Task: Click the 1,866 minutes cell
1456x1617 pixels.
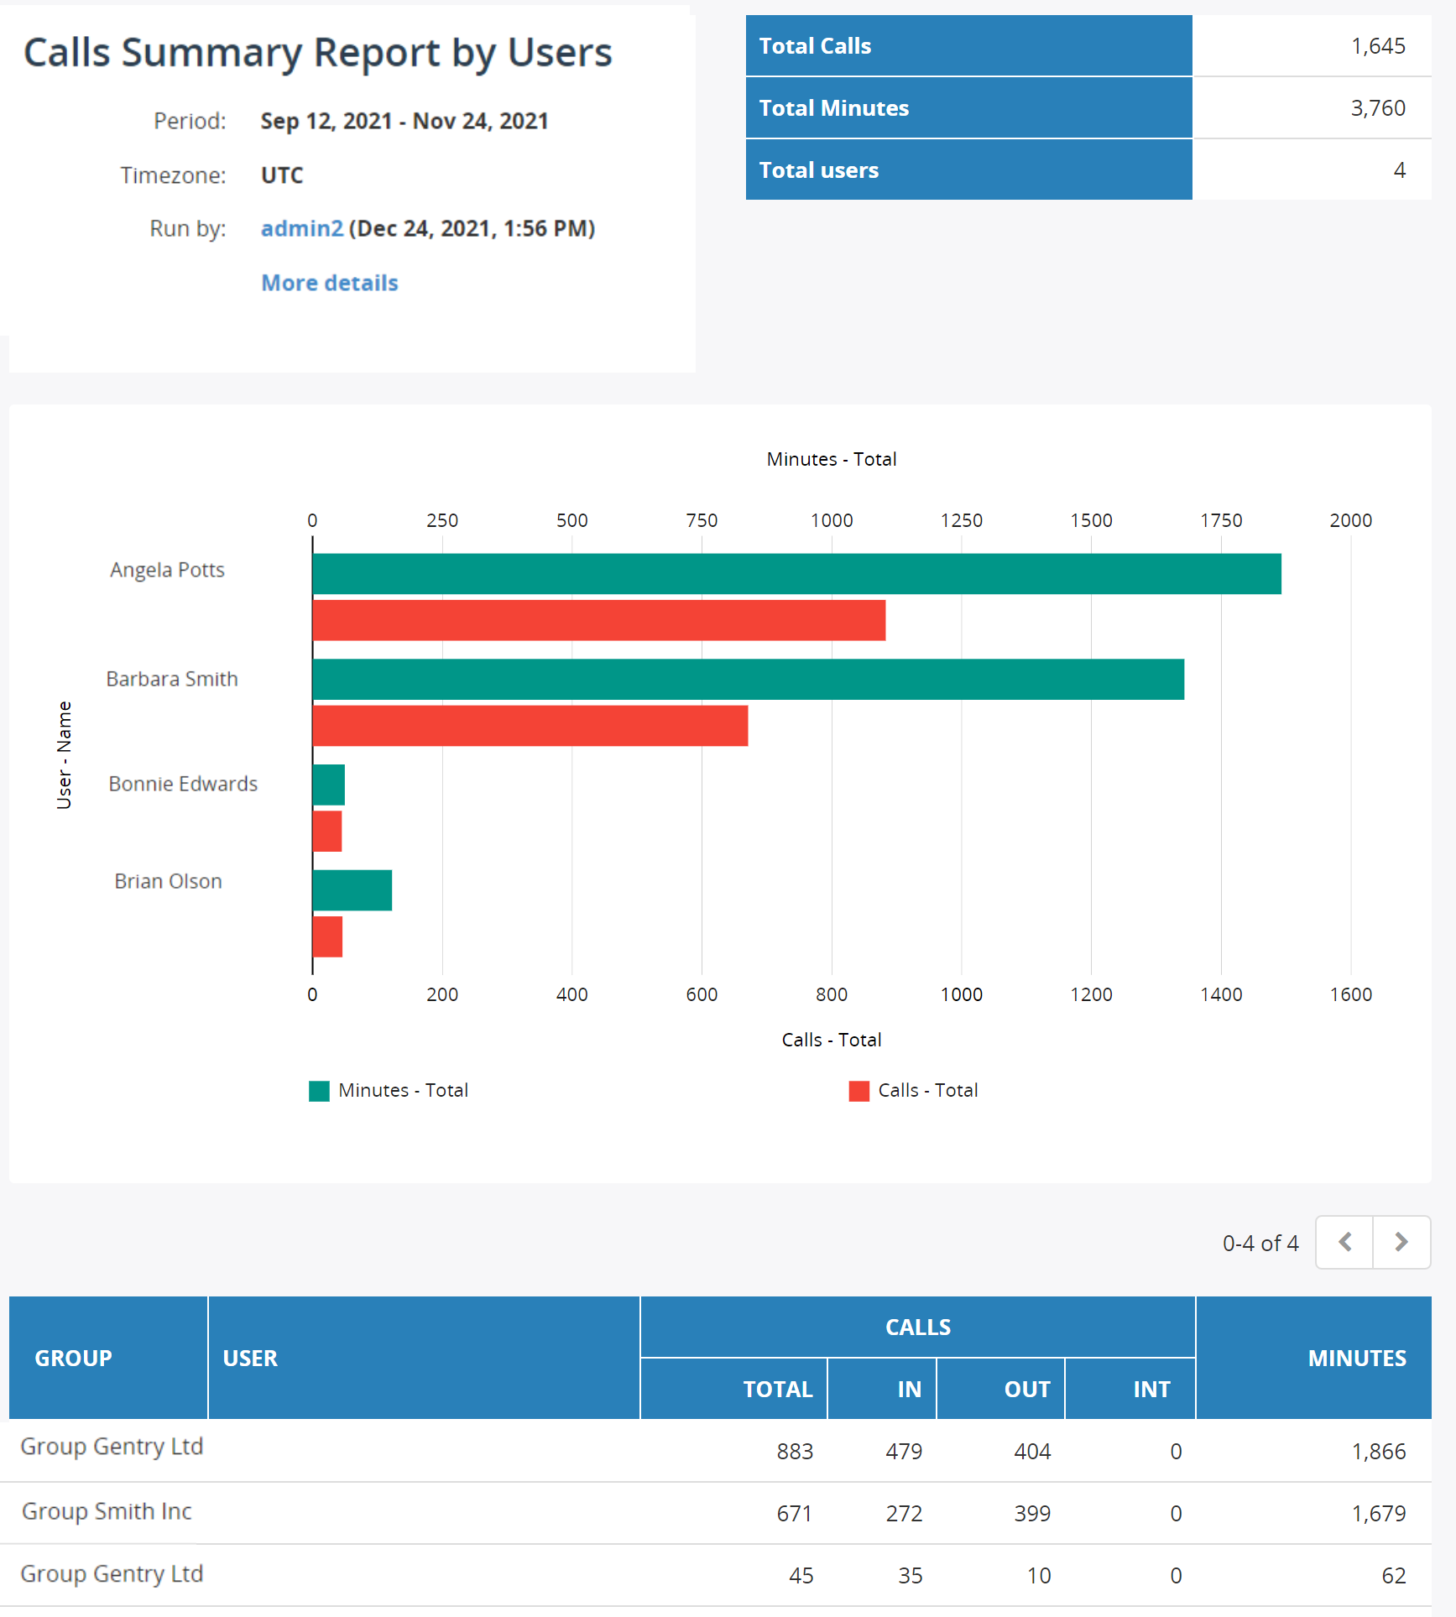Action: click(1379, 1452)
